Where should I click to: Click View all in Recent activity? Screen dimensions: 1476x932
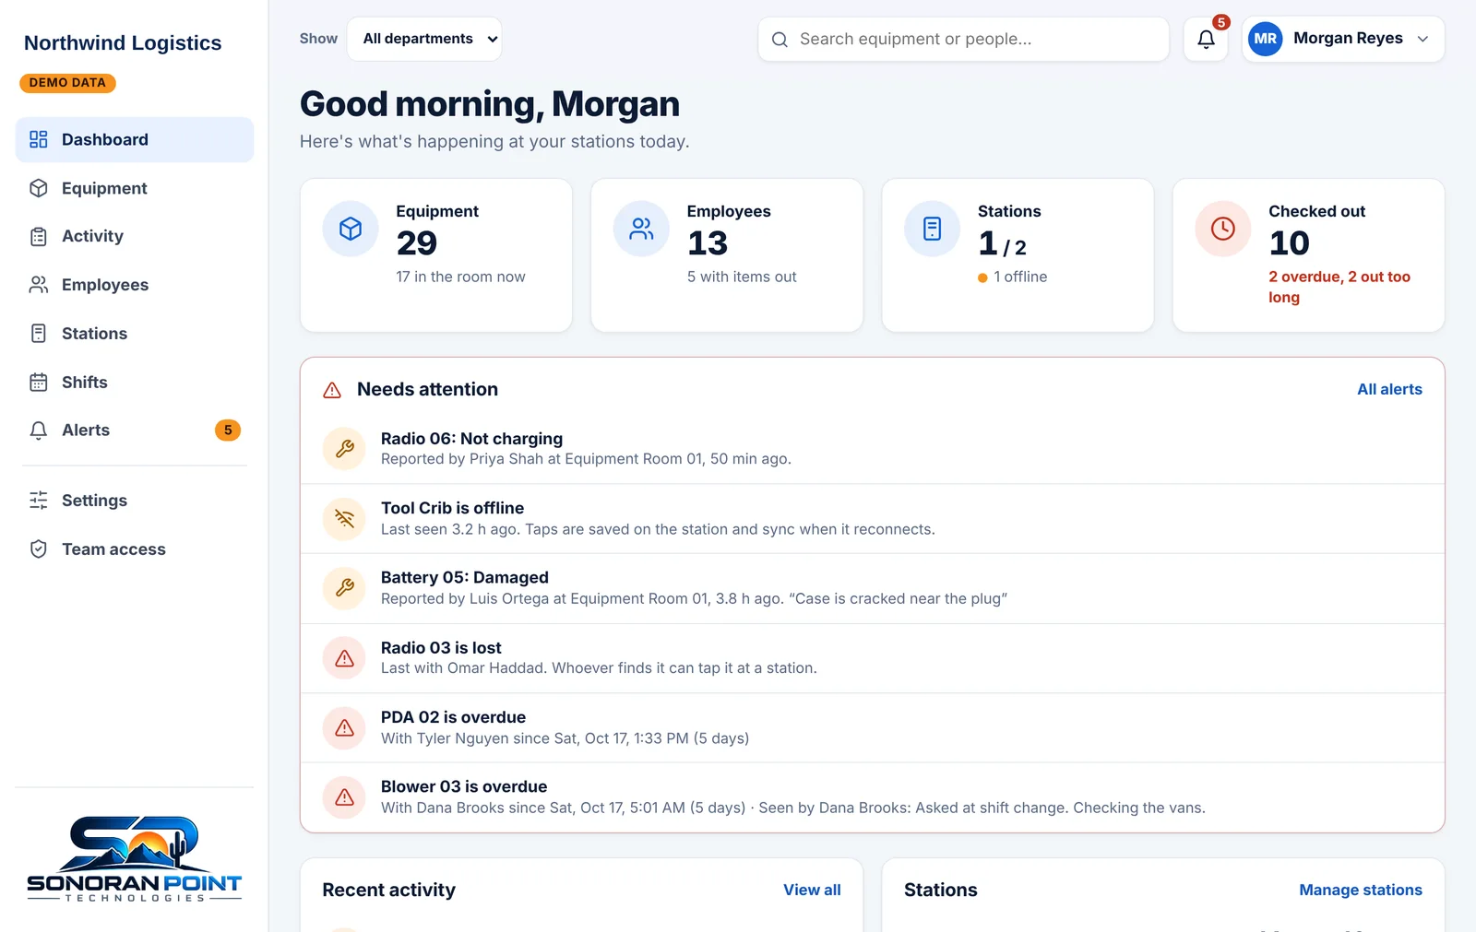(x=812, y=890)
